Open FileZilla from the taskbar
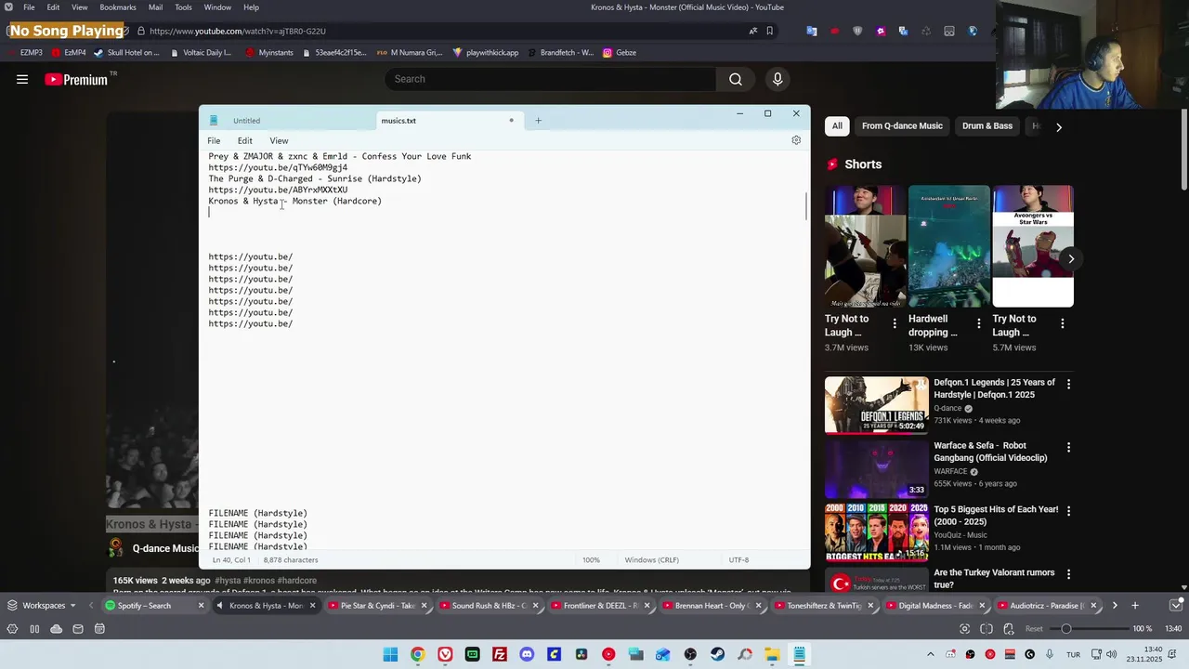Viewport: 1189px width, 669px height. pyautogui.click(x=500, y=654)
